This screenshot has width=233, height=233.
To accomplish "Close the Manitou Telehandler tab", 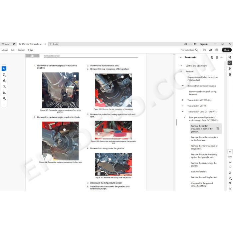I will [46, 44].
